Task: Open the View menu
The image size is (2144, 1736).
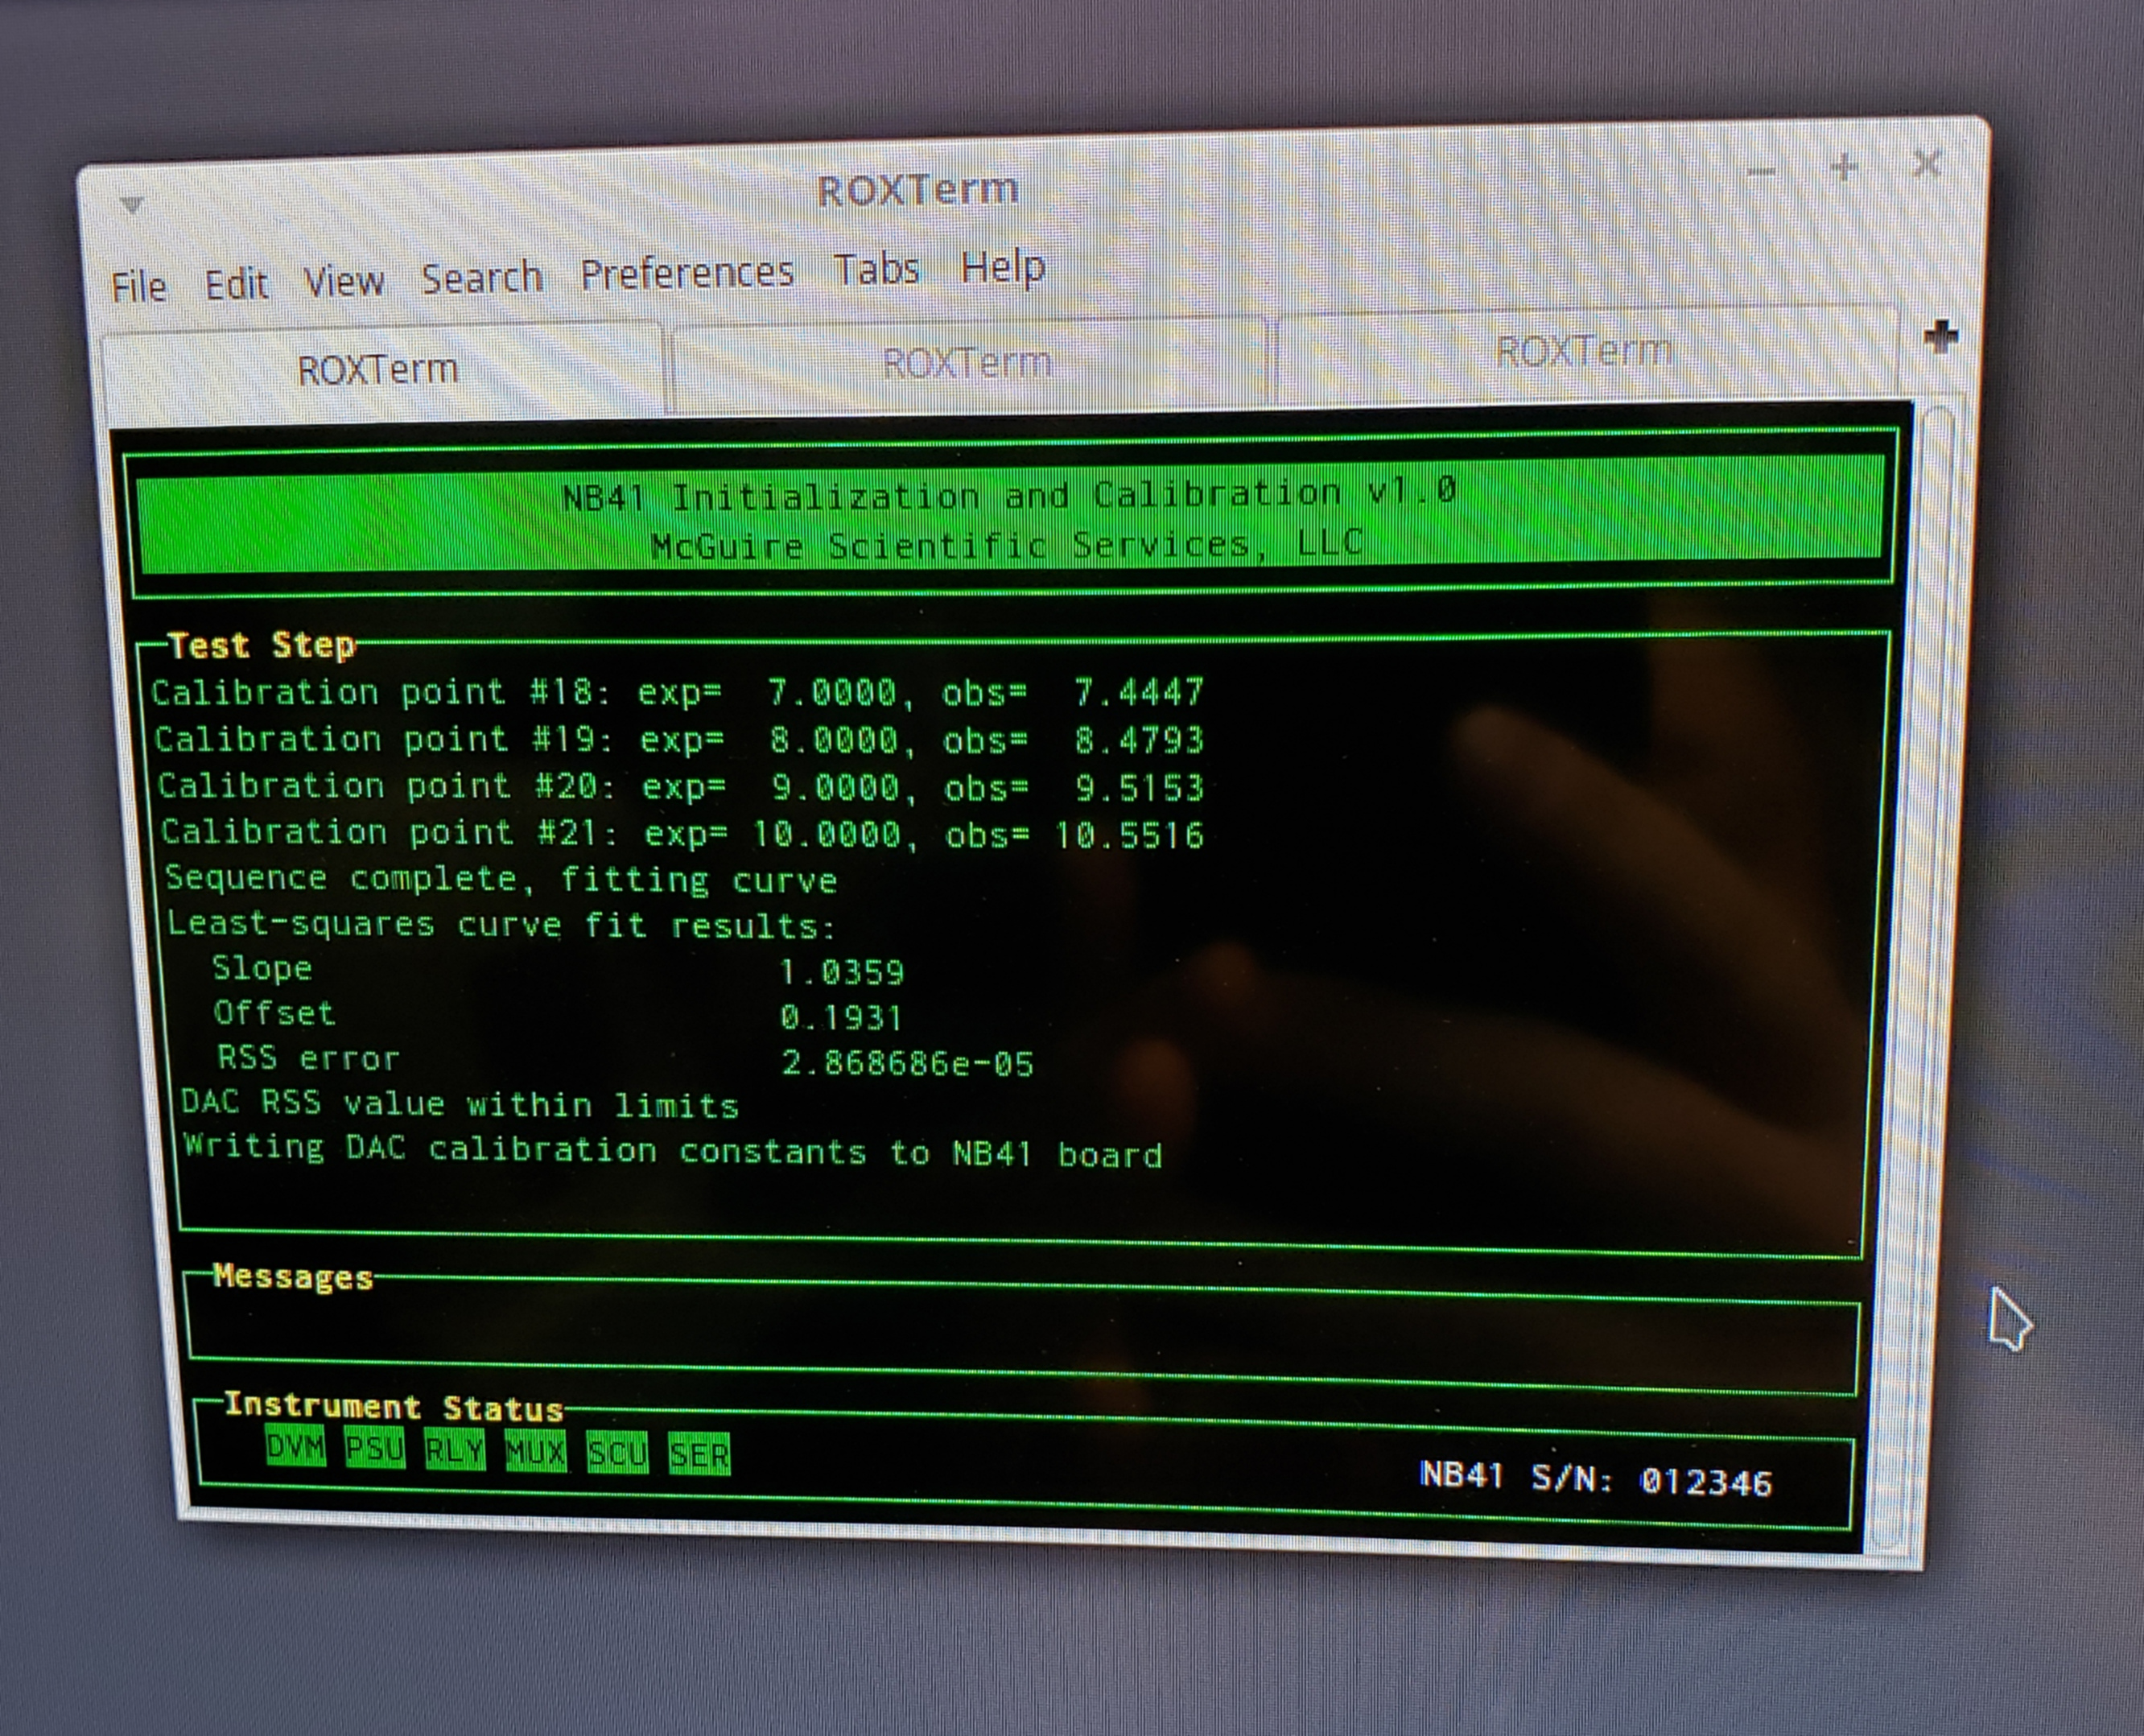Action: coord(344,282)
